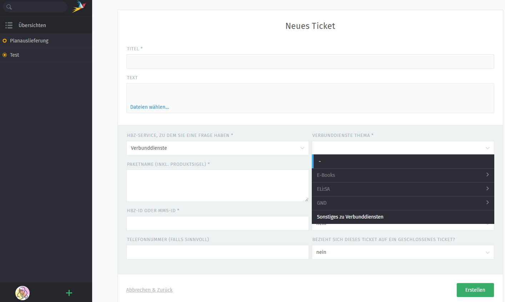
Task: Select Sonstiges zu Verbunddiensten option
Action: tap(350, 217)
